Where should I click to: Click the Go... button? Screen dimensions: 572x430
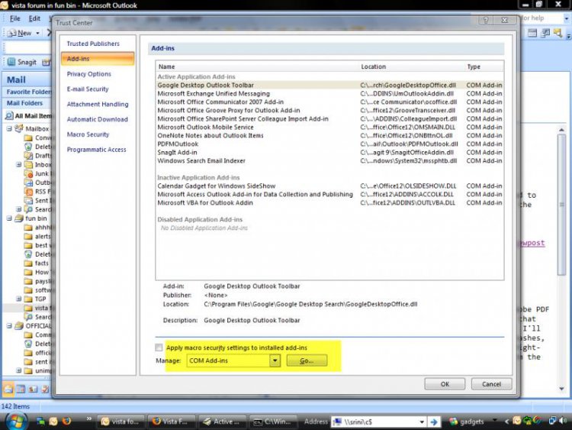point(307,360)
